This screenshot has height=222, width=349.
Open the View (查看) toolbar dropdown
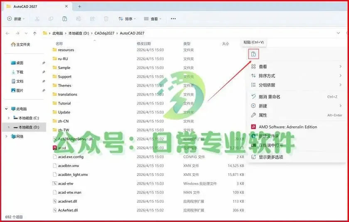click(x=153, y=19)
